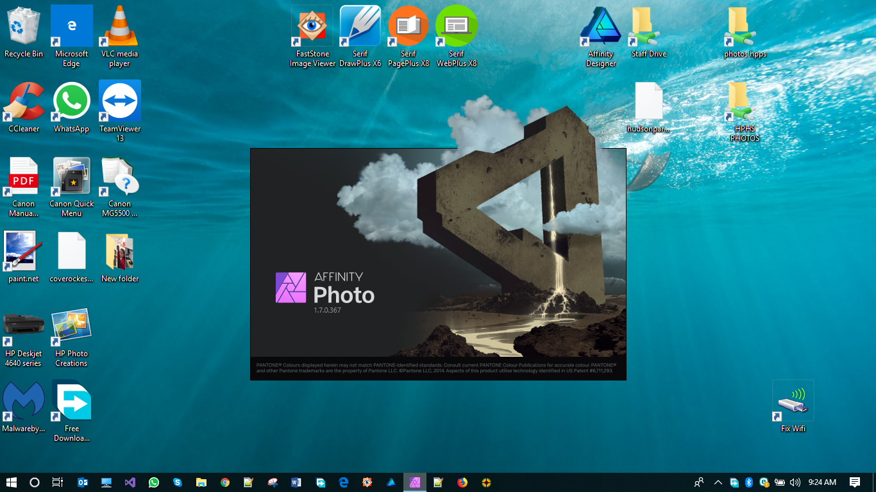876x492 pixels.
Task: Switch to Affinity Photo taskbar button
Action: click(x=415, y=482)
